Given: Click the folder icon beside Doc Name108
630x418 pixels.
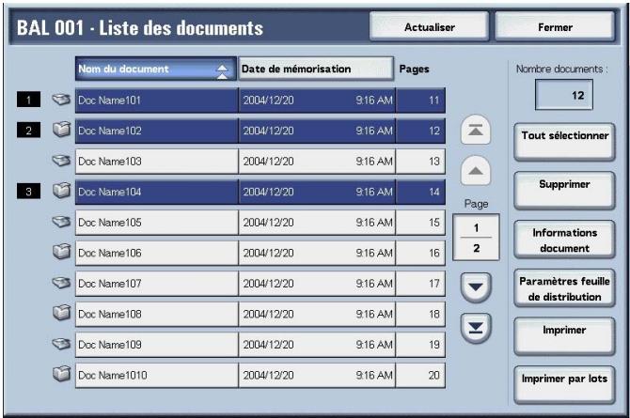Looking at the screenshot, I should [61, 313].
